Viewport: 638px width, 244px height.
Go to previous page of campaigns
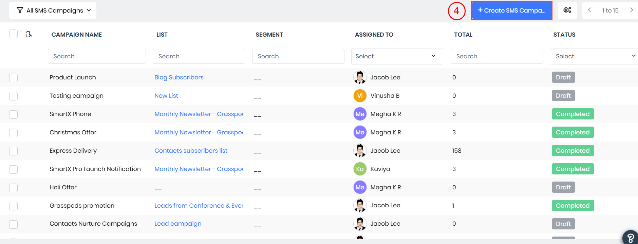click(590, 10)
